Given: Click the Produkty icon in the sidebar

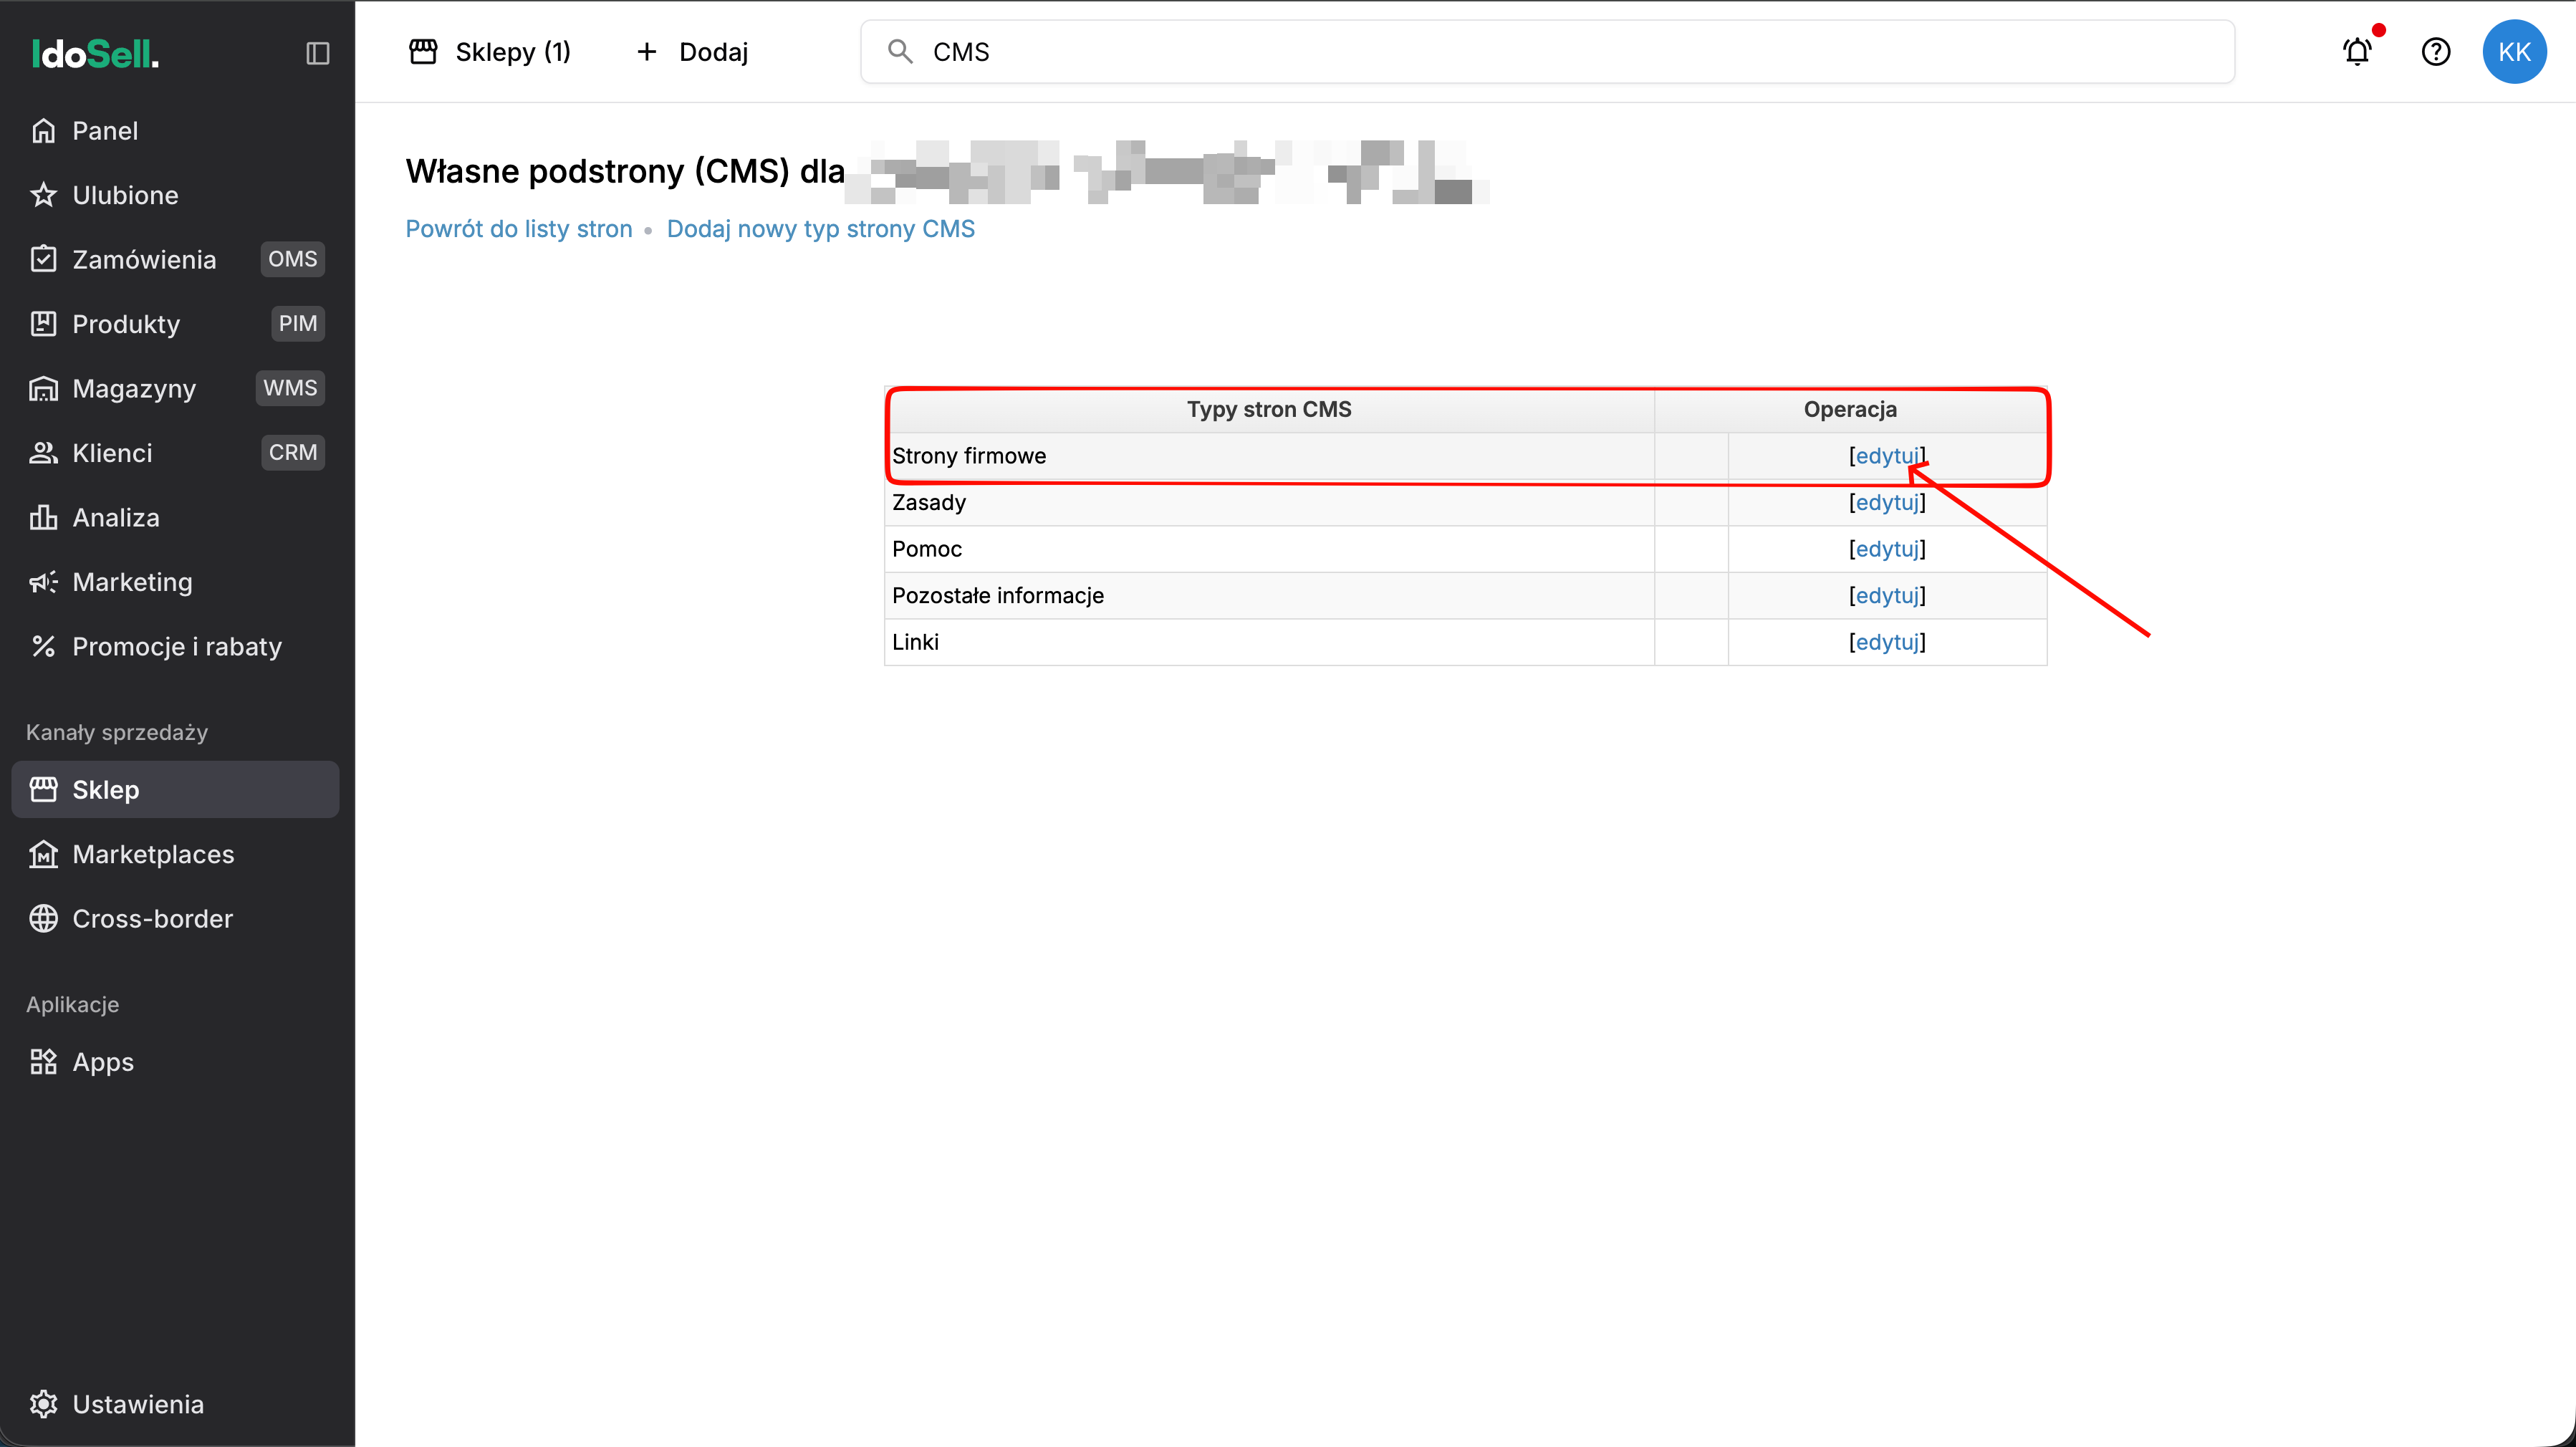Looking at the screenshot, I should pos(43,324).
